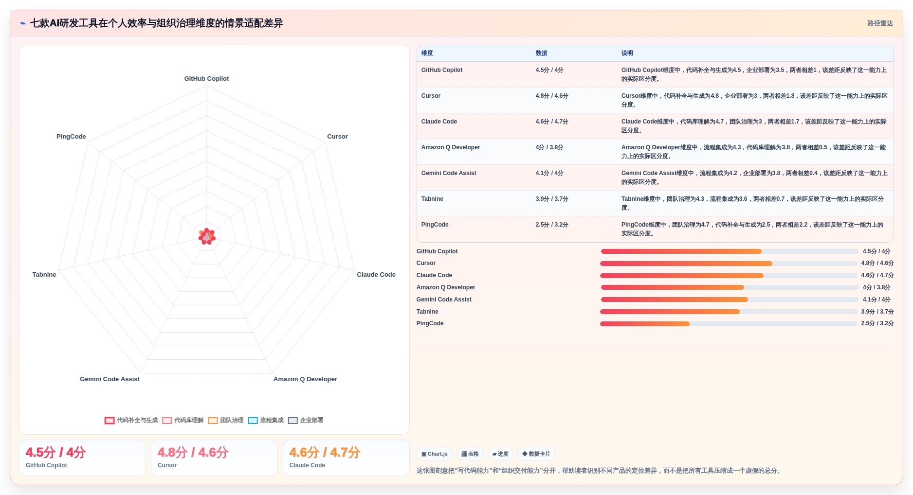Image resolution: width=913 pixels, height=495 pixels.
Task: Click Gemini Code Assist table row name
Action: (x=449, y=173)
